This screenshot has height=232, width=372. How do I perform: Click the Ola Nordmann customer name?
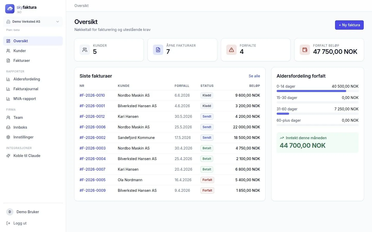pos(130,180)
